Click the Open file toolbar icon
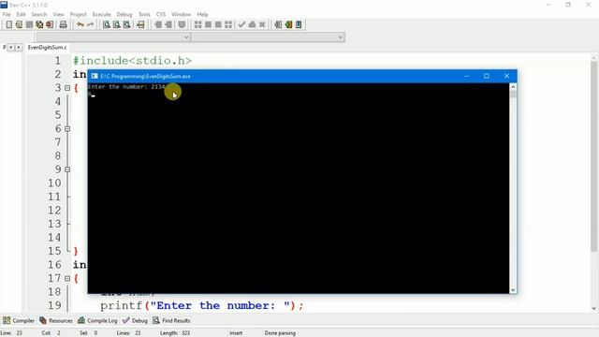Image resolution: width=599 pixels, height=337 pixels. click(x=19, y=24)
